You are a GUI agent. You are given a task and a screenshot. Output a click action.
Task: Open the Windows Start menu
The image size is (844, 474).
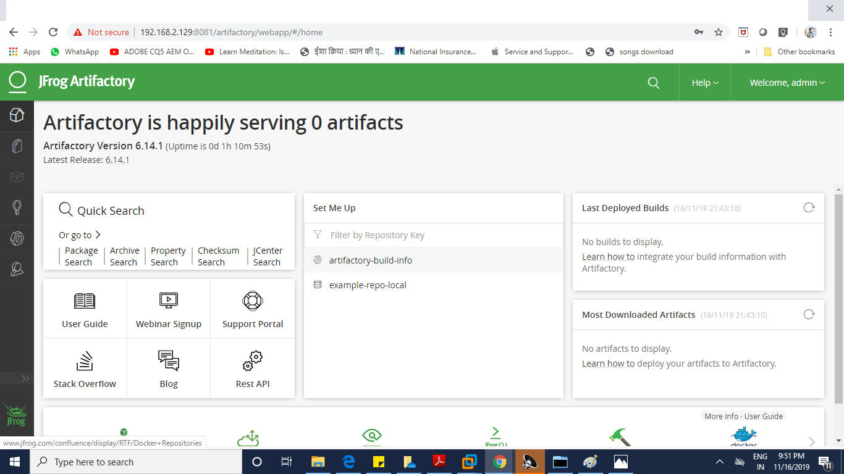14,462
